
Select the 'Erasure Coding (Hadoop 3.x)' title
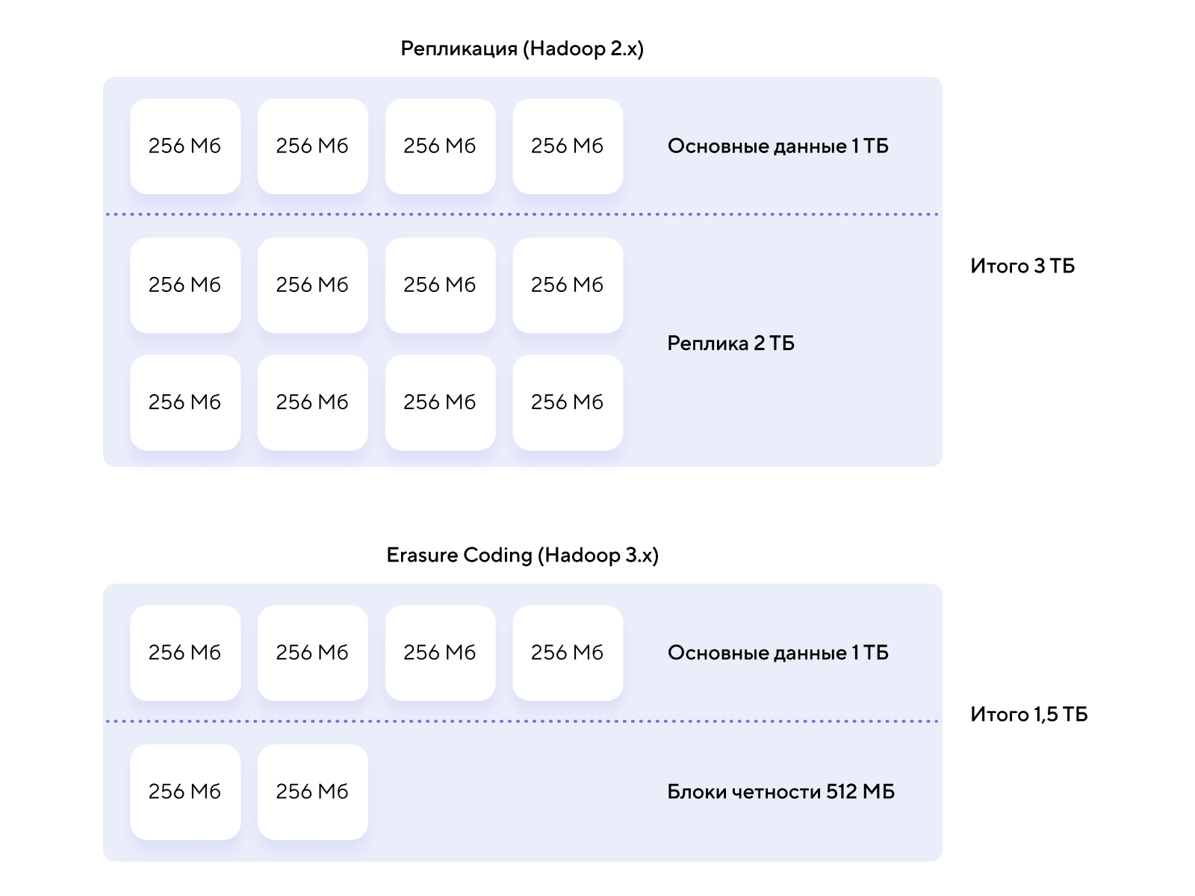522,556
